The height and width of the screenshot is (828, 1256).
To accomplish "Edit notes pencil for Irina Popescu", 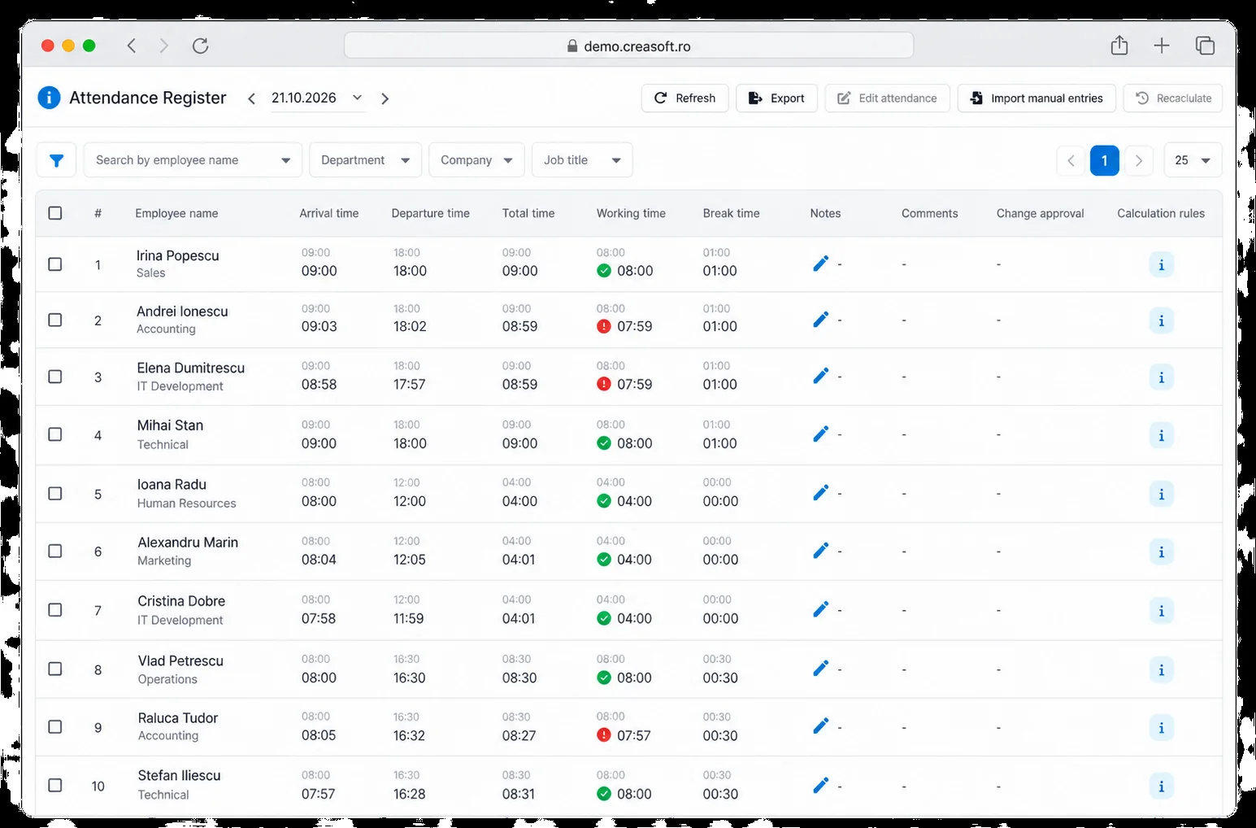I will 820,264.
